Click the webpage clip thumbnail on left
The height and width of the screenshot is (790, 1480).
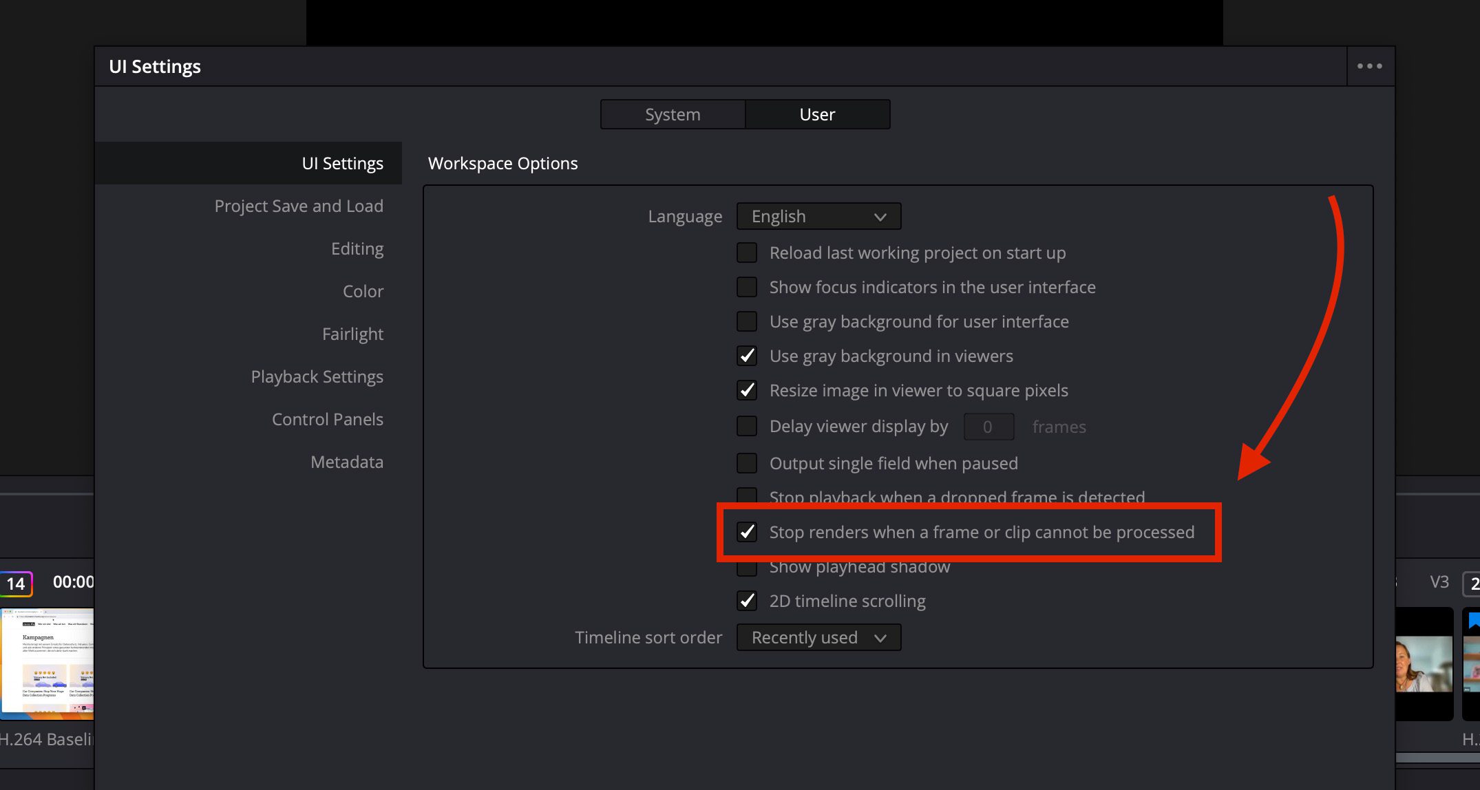47,662
